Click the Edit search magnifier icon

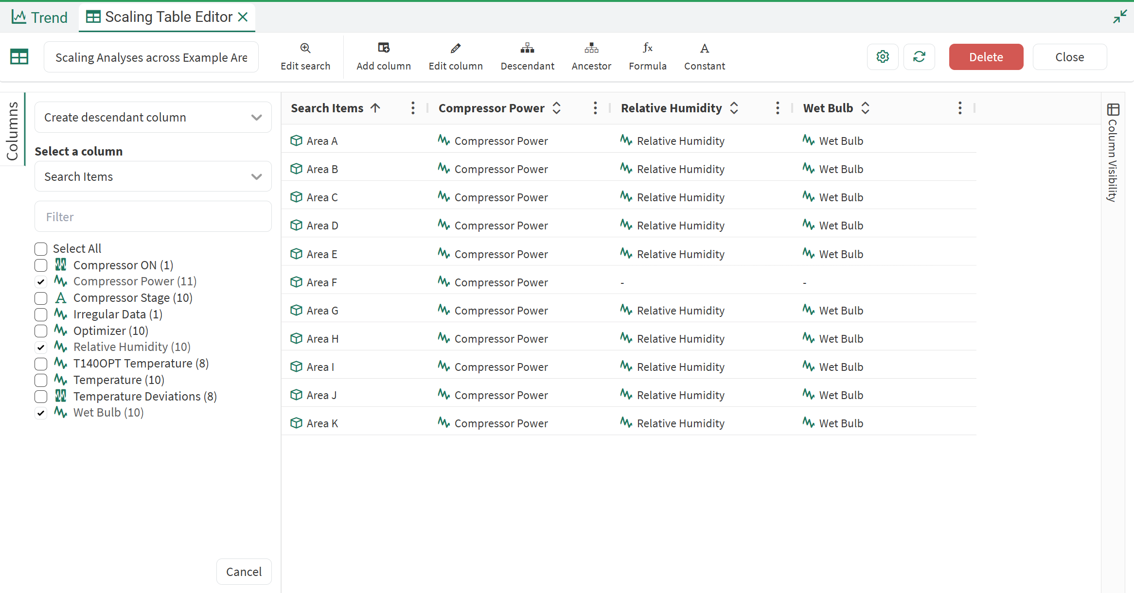(305, 48)
